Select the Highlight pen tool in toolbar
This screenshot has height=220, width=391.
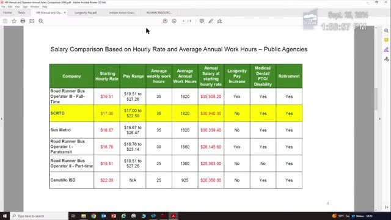[211, 21]
